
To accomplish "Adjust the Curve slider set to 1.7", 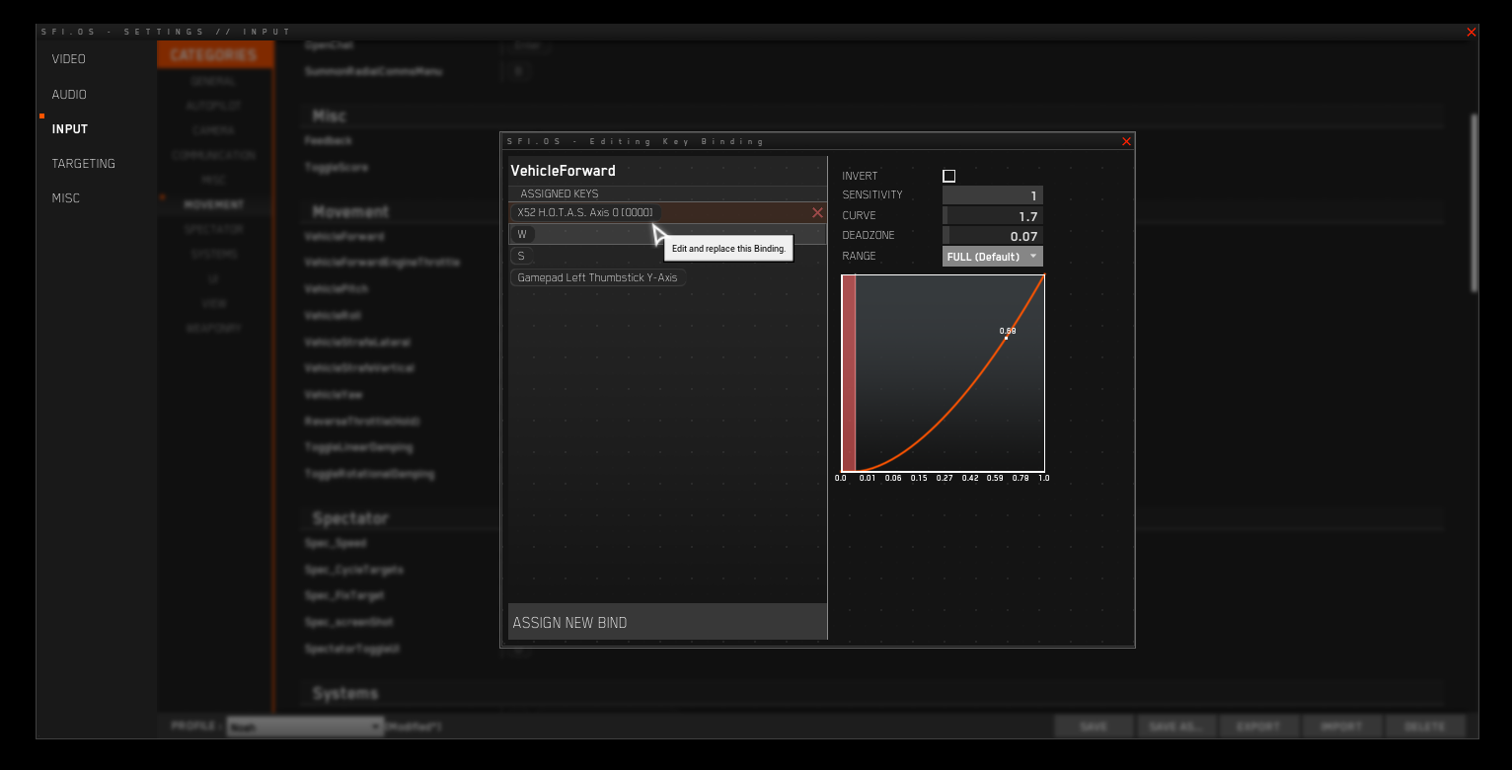I will (992, 216).
